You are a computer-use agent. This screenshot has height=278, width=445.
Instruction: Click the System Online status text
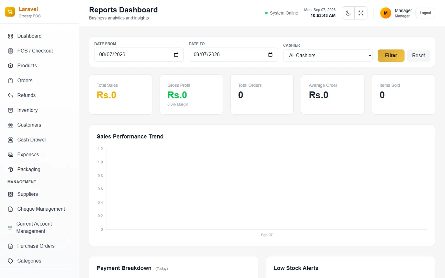coord(284,13)
